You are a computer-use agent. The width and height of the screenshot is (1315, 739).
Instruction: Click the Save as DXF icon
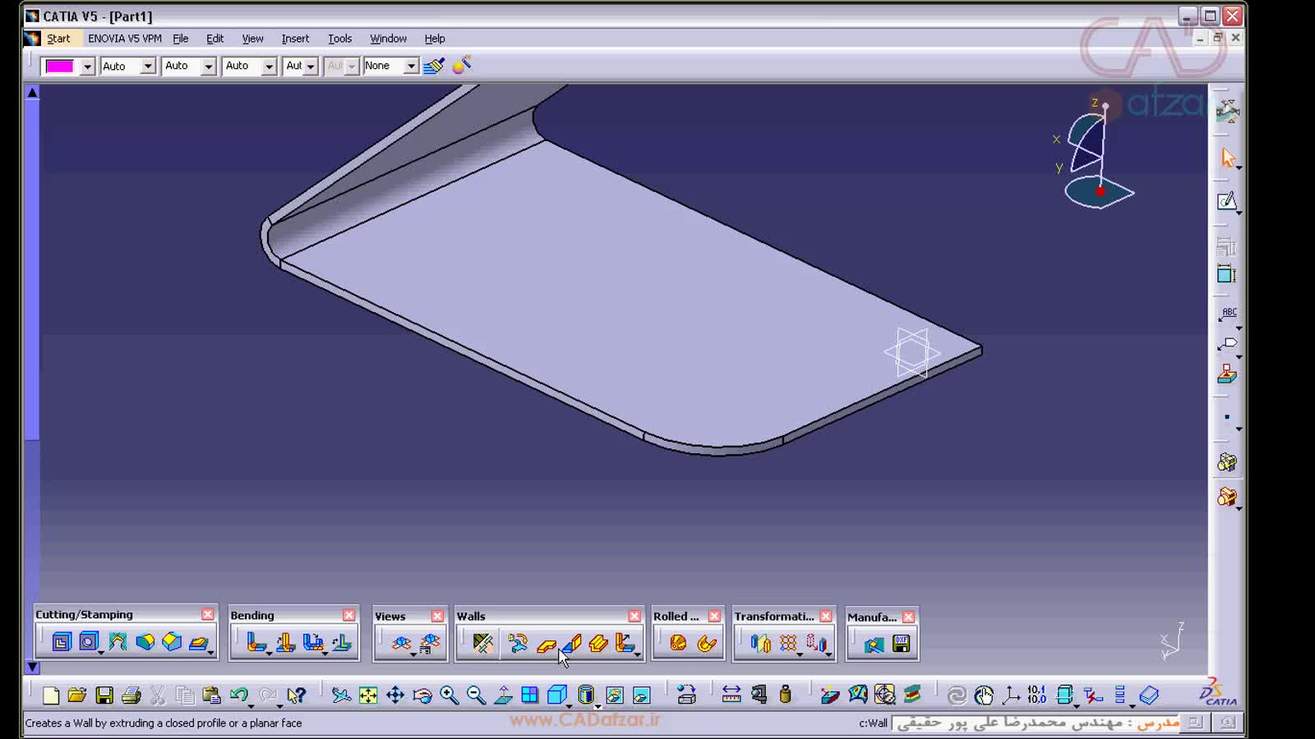pyautogui.click(x=902, y=644)
